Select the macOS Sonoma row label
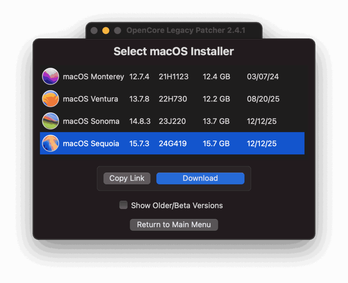 (x=91, y=121)
